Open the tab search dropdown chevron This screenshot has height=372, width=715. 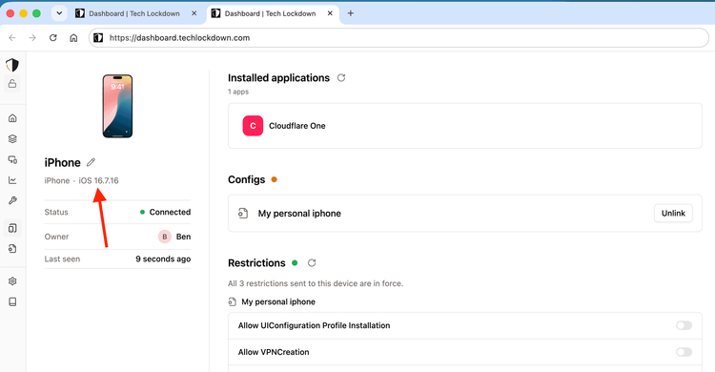[x=59, y=13]
